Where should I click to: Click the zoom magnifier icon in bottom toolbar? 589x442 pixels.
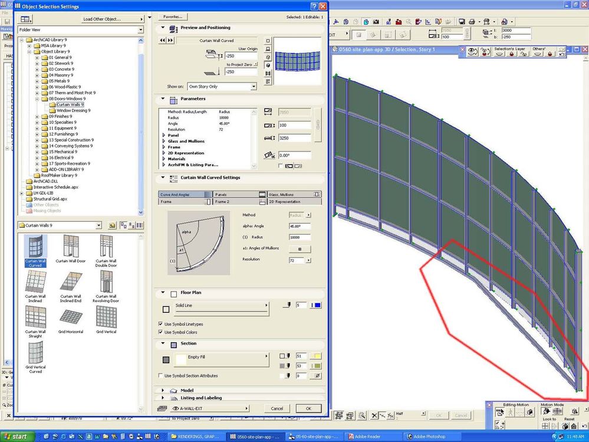click(x=362, y=415)
